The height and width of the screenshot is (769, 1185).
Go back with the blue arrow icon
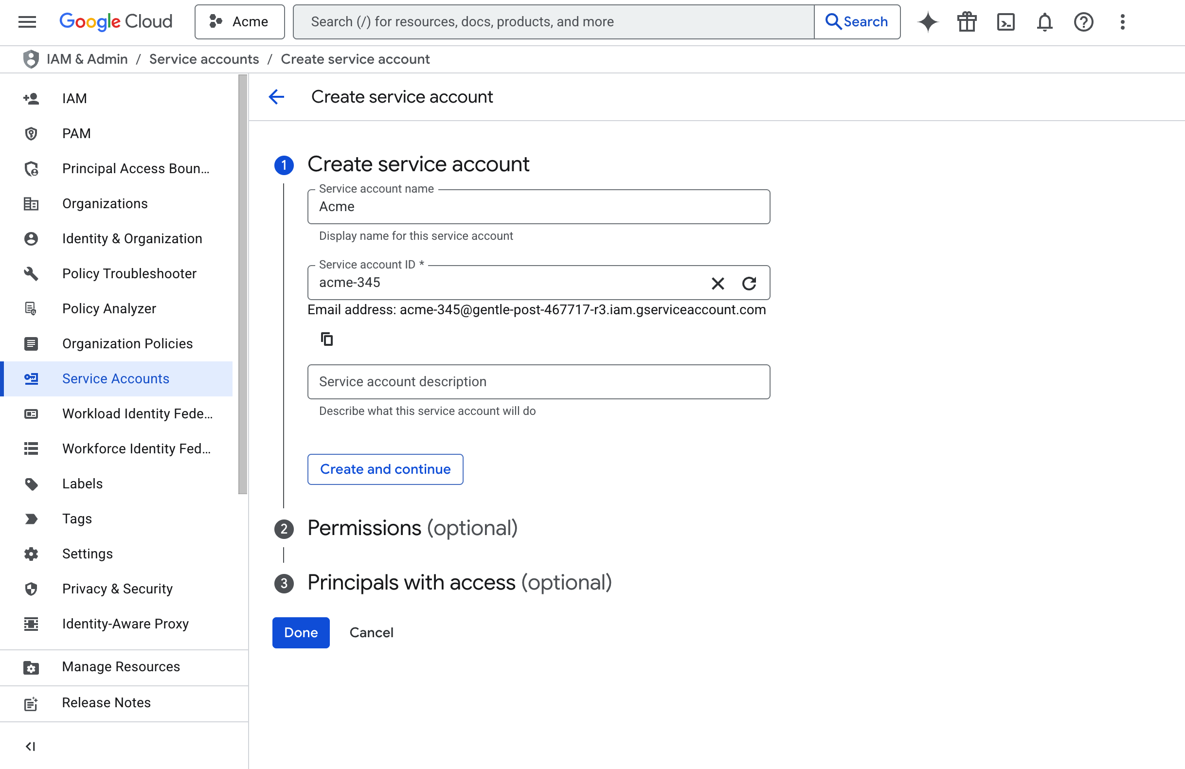click(276, 97)
